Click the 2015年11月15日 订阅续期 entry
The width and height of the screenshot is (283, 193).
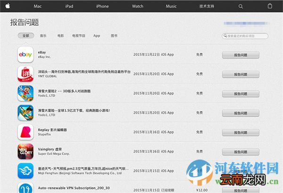point(154,190)
